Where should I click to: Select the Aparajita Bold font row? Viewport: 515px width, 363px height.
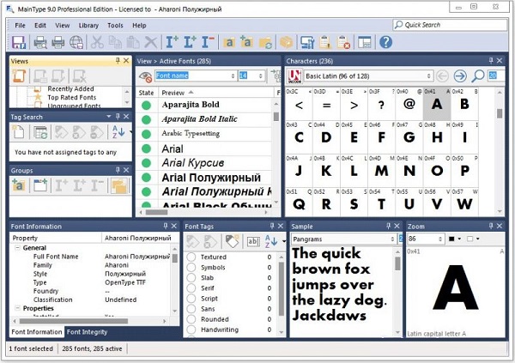[x=204, y=105]
